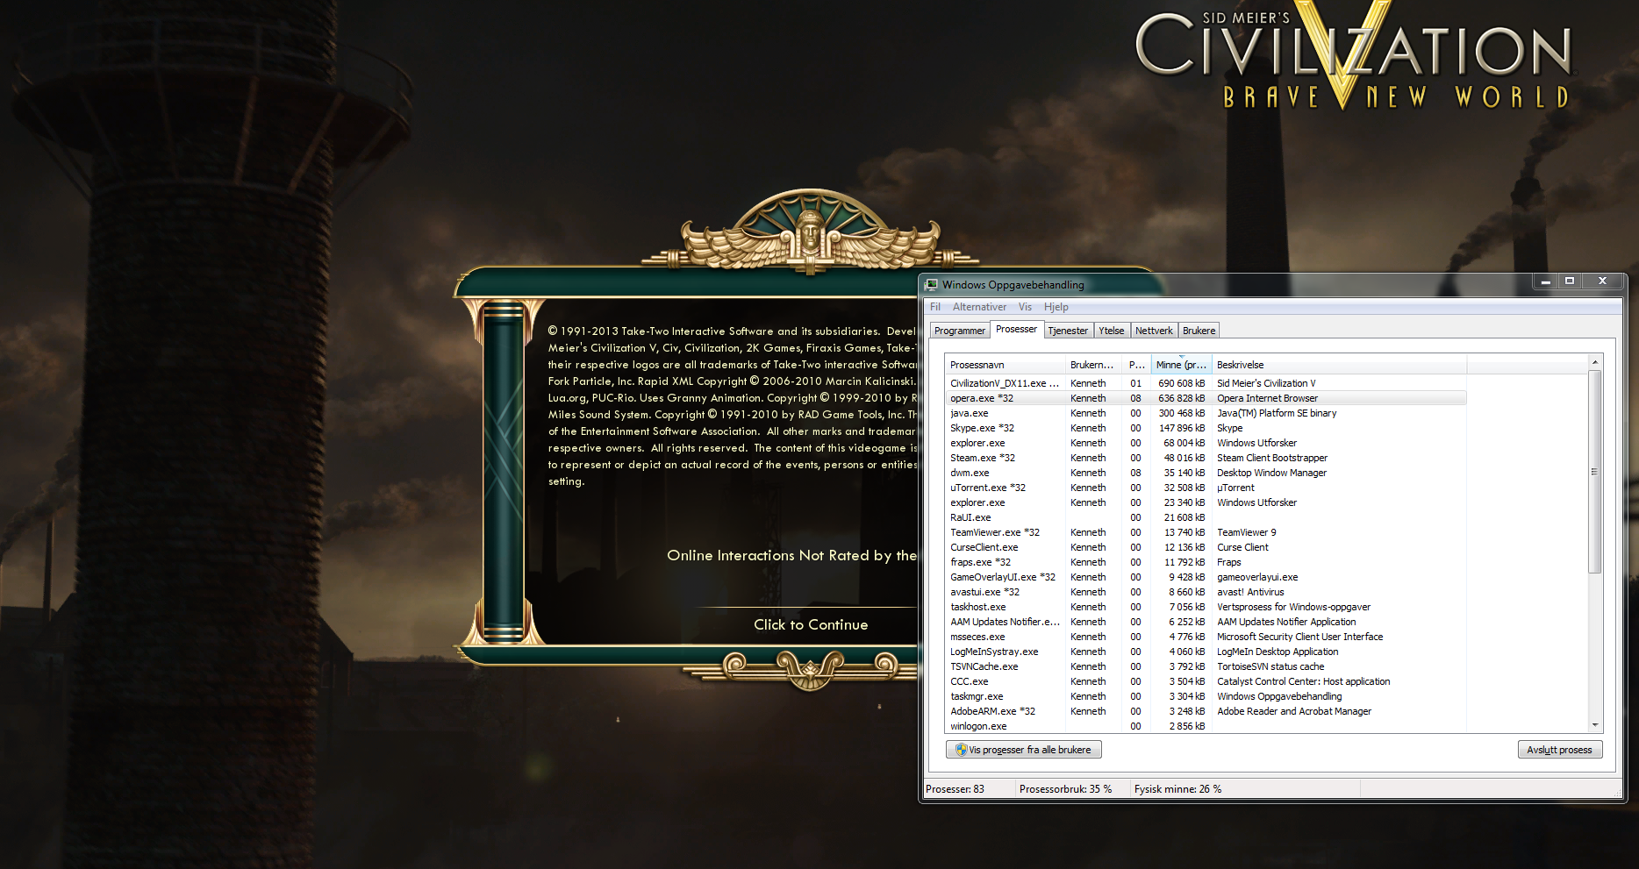Switch to the Tjenester tab
Viewport: 1639px width, 869px height.
pyautogui.click(x=1068, y=331)
